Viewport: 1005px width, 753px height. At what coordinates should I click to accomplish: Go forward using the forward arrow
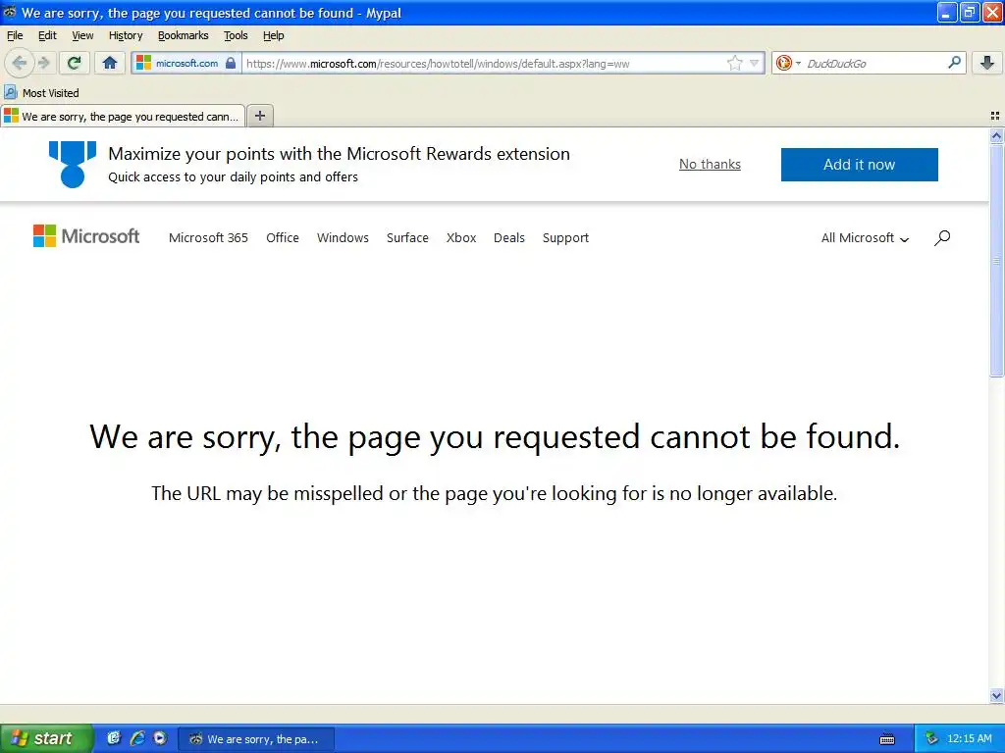(x=43, y=63)
